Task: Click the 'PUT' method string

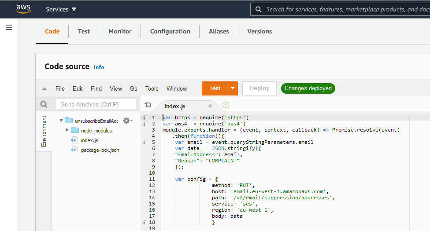Action: [244, 186]
